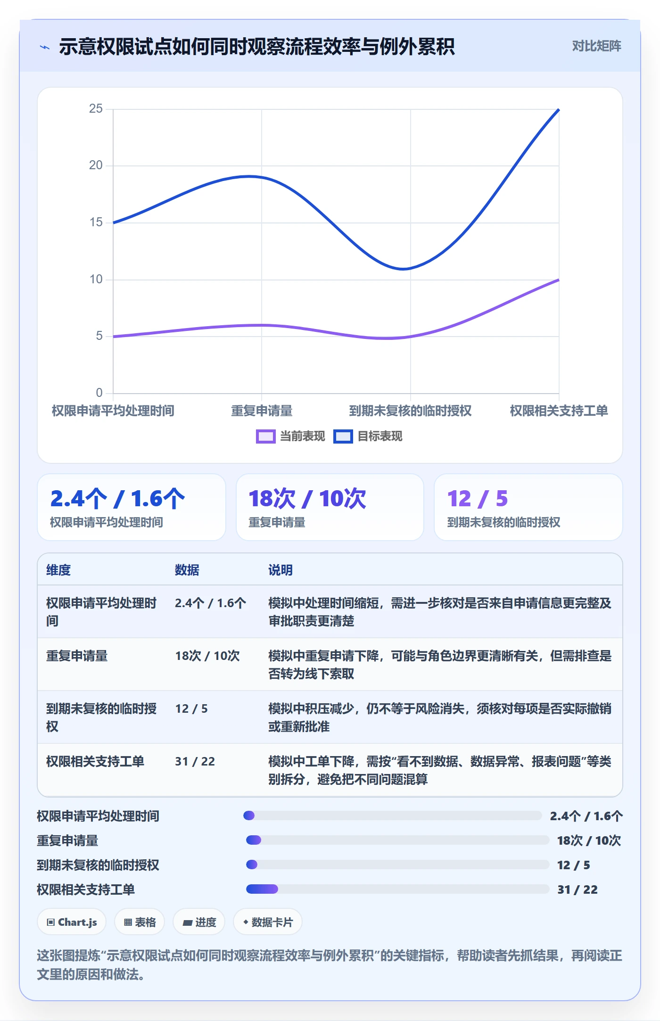Click the blue line peak at 权限相关支持工单
Image resolution: width=660 pixels, height=1021 pixels.
click(x=559, y=109)
